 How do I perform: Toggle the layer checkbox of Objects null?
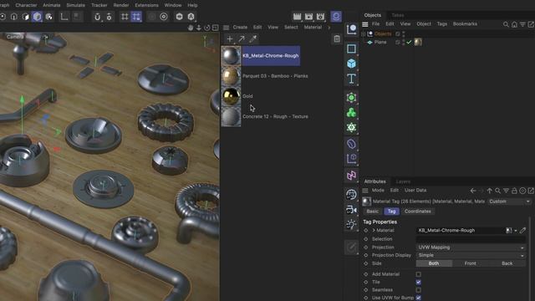tap(398, 33)
